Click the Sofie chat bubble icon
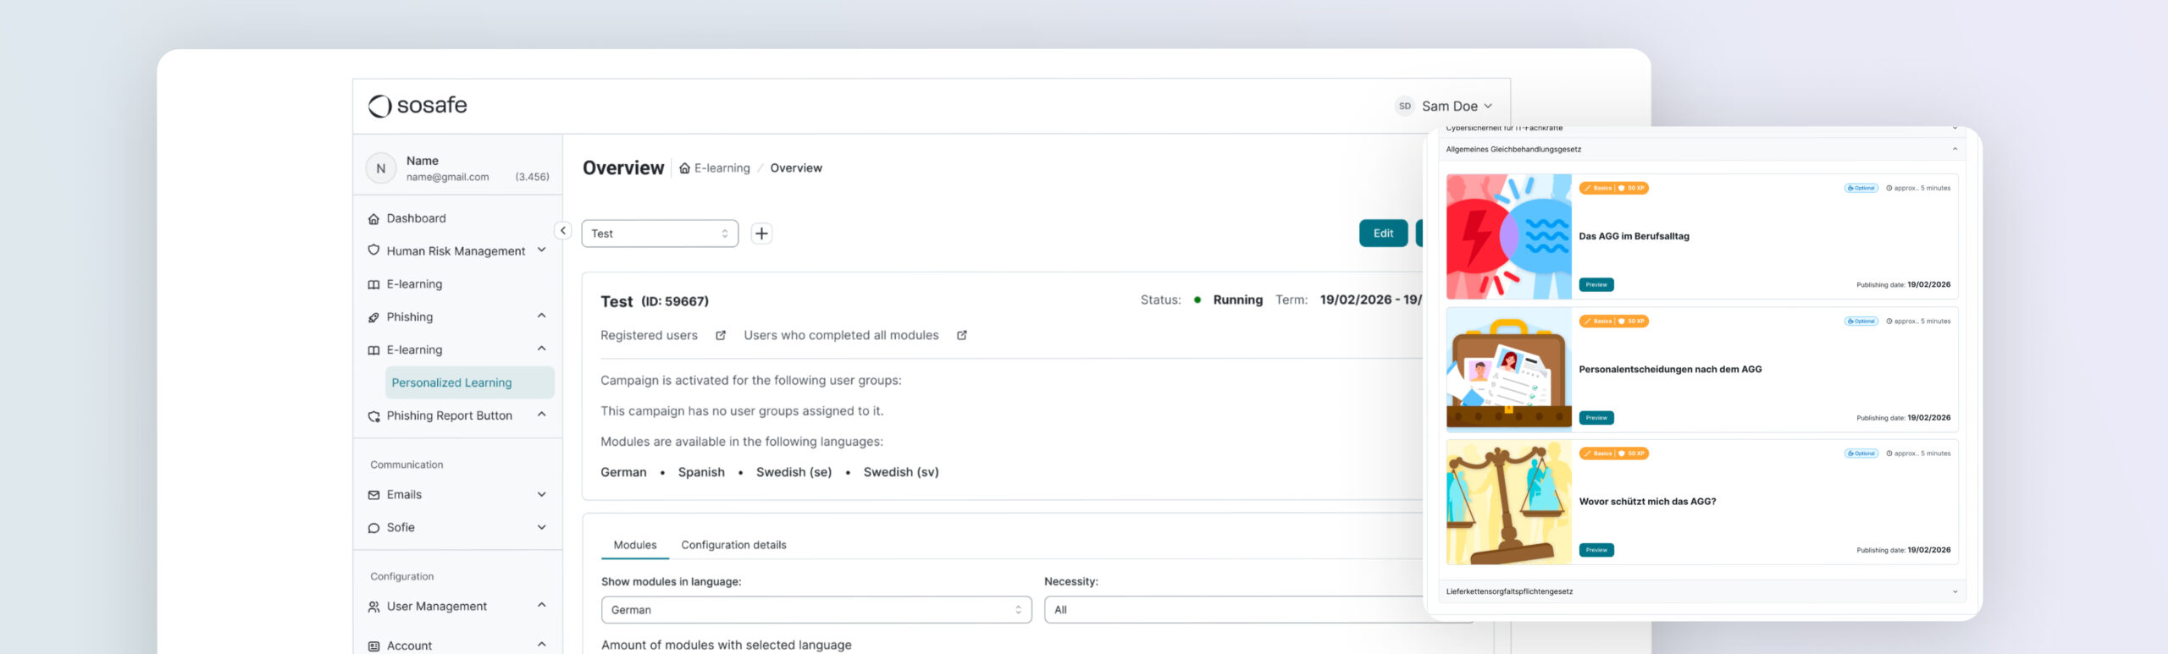The width and height of the screenshot is (2168, 654). click(x=373, y=528)
